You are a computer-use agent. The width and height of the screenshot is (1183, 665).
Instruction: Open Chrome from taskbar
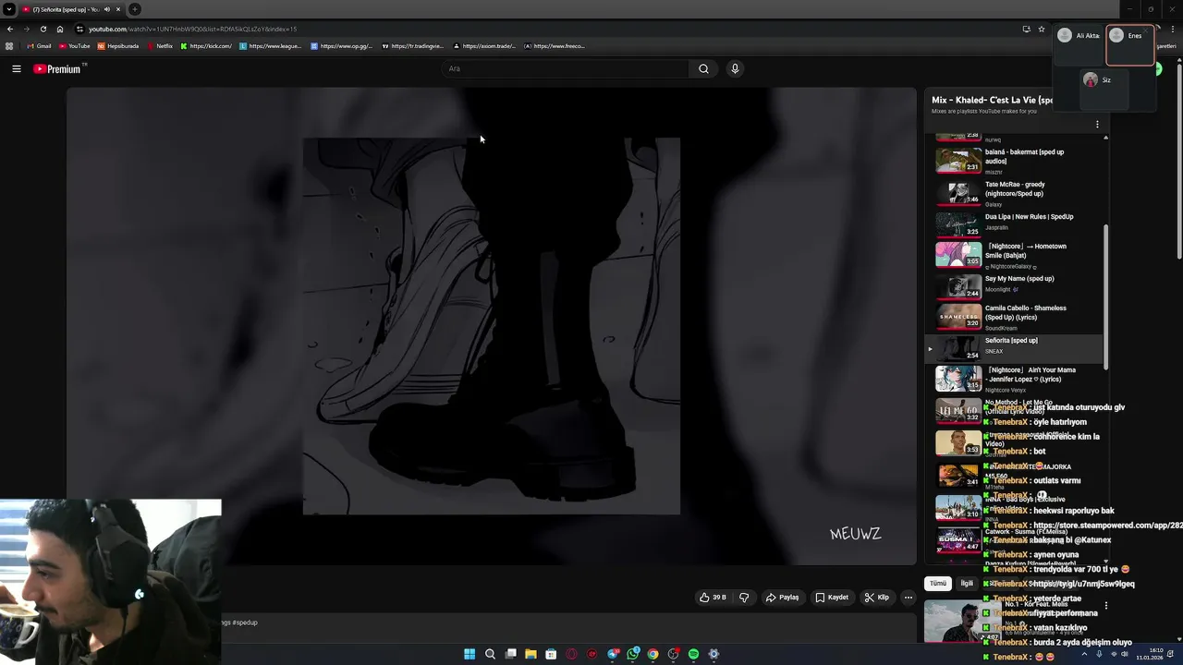coord(653,654)
